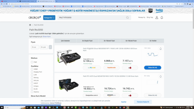The image size is (194, 109).
Task: Open notifications bell in site header
Action: coord(162,18)
